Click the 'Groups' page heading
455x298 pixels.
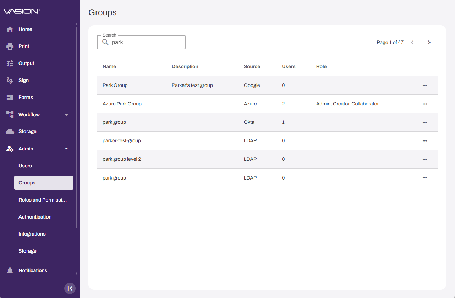coord(103,12)
